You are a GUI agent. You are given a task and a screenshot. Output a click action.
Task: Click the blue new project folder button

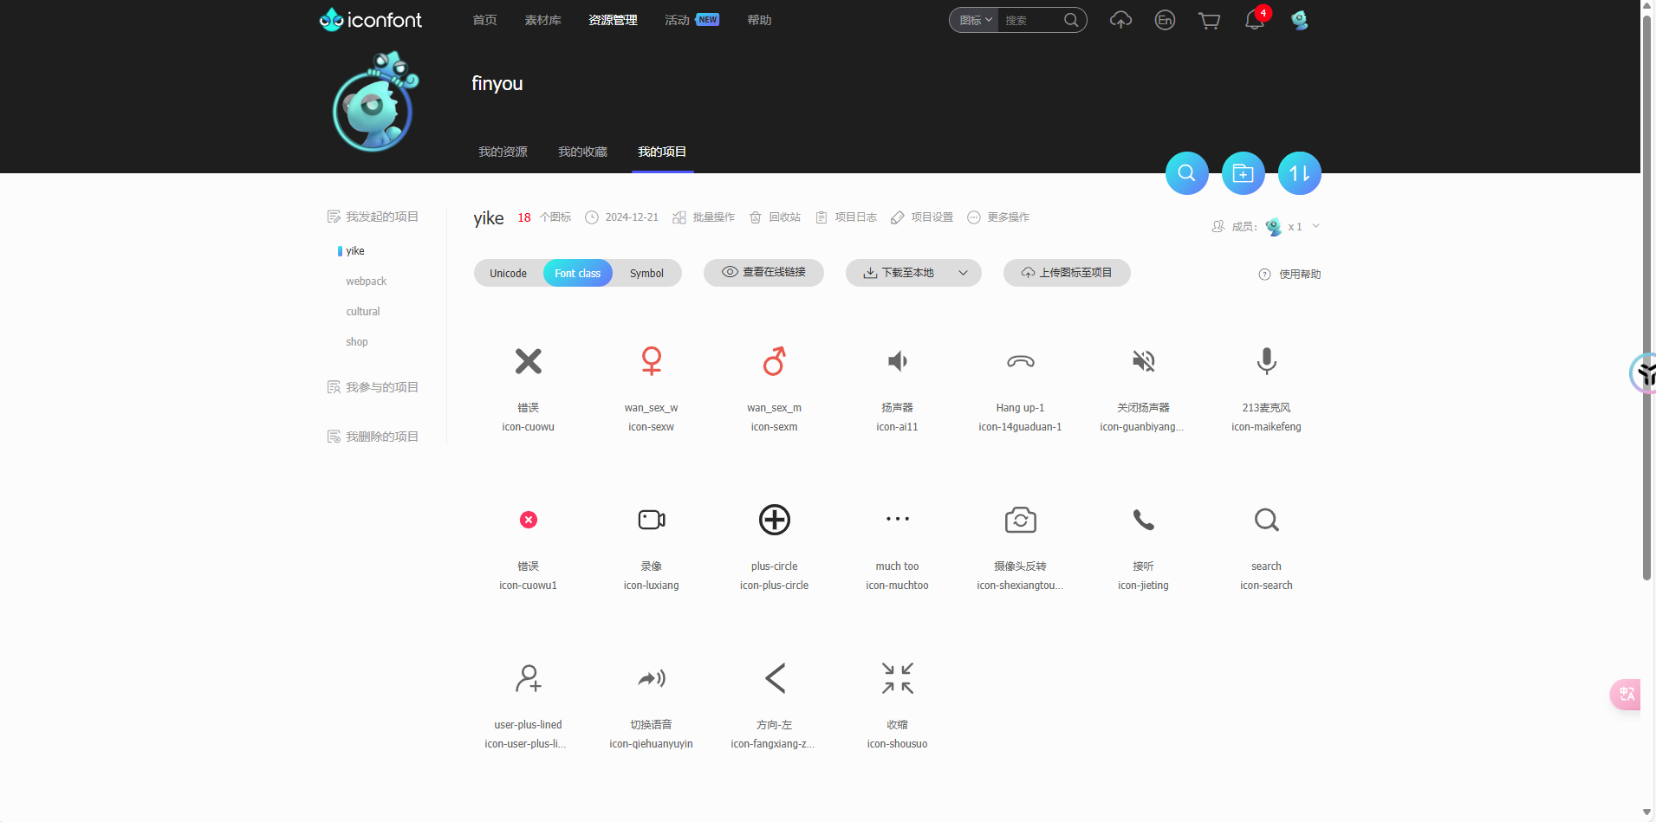[x=1243, y=173]
